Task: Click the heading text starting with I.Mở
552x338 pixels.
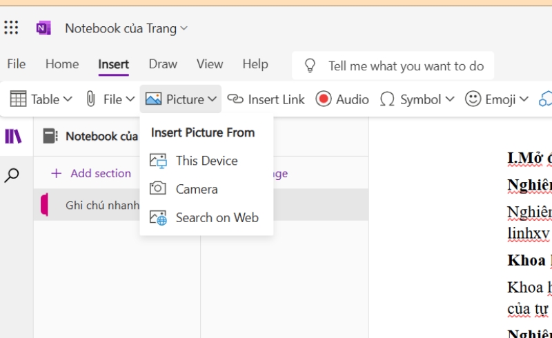Action: [x=529, y=158]
